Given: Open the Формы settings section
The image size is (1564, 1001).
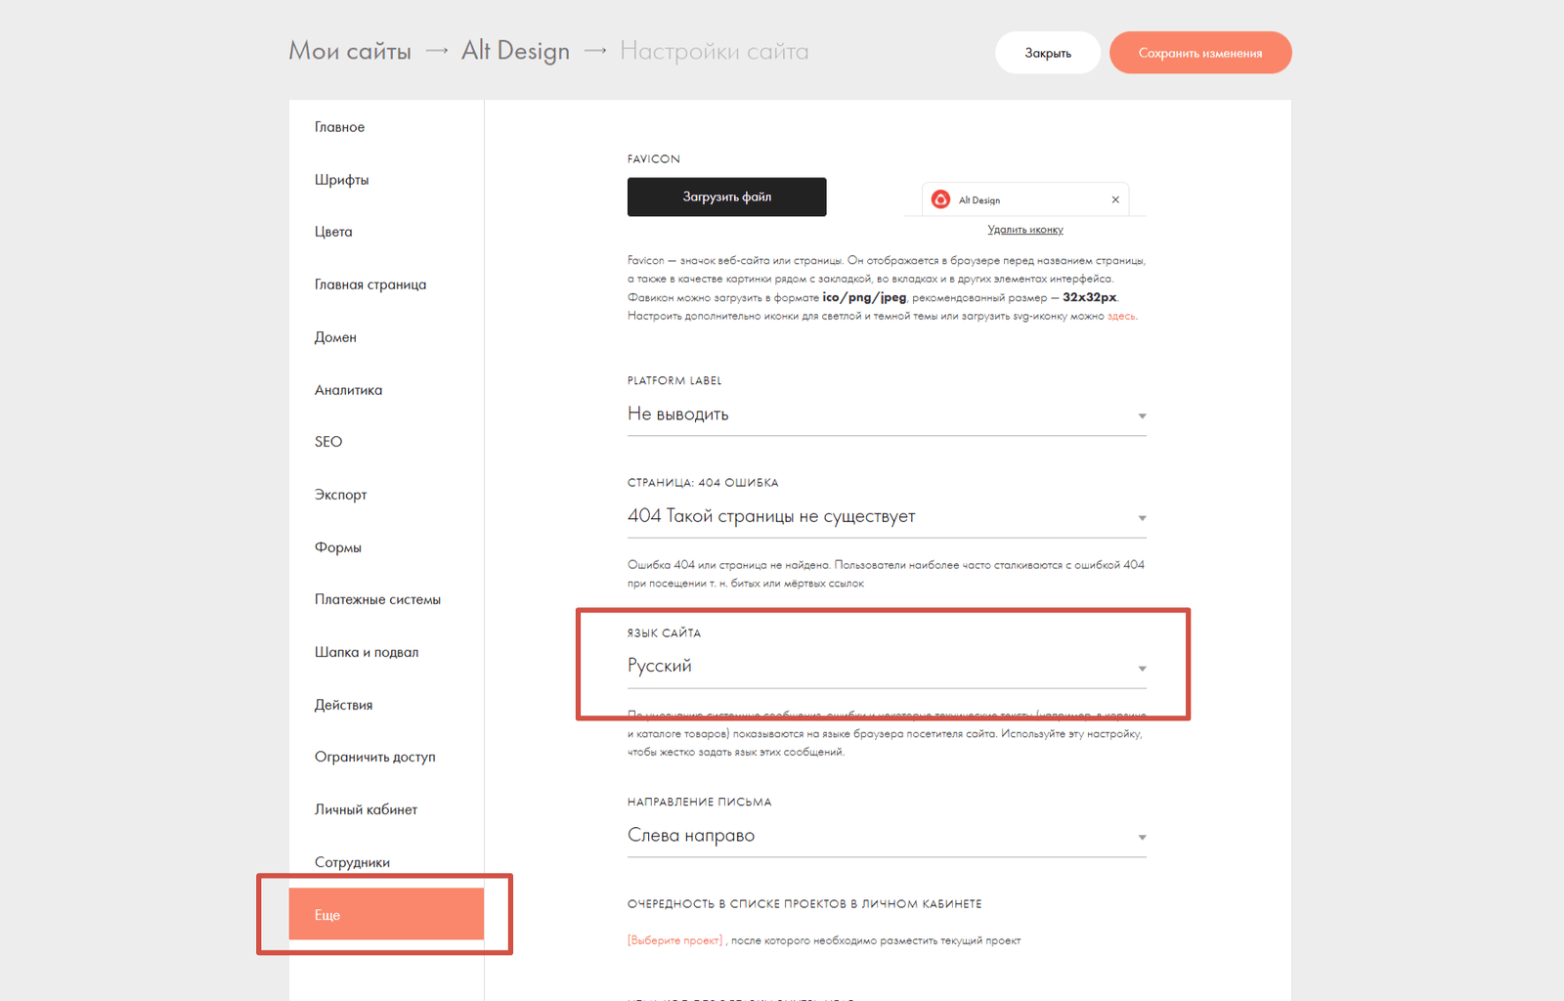Looking at the screenshot, I should point(338,547).
